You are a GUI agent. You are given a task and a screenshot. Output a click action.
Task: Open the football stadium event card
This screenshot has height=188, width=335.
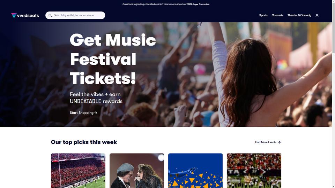pyautogui.click(x=78, y=171)
